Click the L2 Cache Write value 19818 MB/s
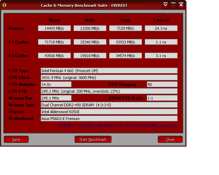 point(90,56)
